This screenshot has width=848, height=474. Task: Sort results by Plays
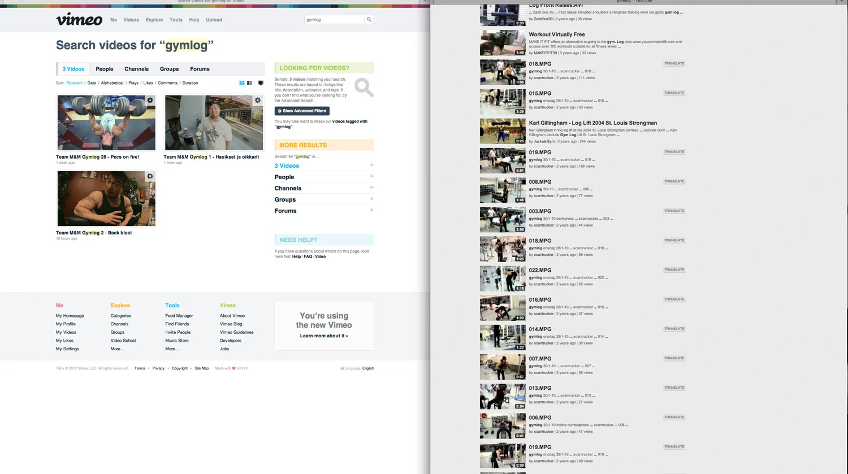pyautogui.click(x=133, y=83)
